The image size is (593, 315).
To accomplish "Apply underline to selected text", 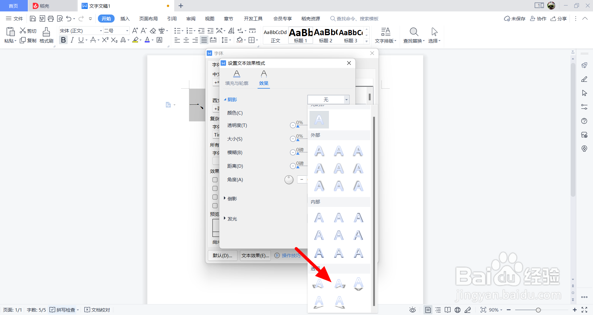I will [81, 40].
